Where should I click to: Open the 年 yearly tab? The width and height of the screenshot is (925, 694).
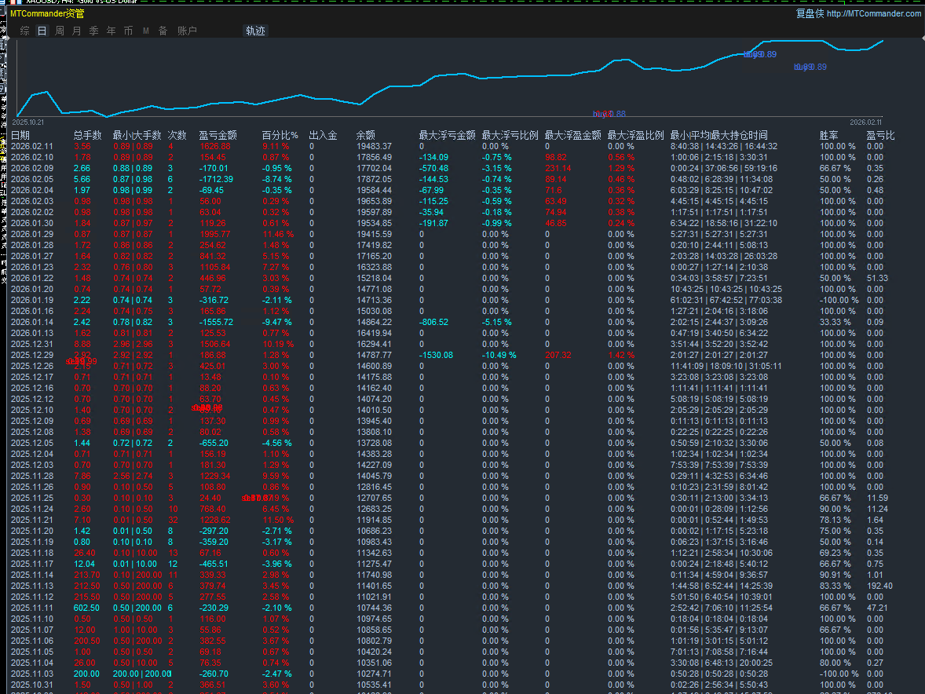pos(111,31)
